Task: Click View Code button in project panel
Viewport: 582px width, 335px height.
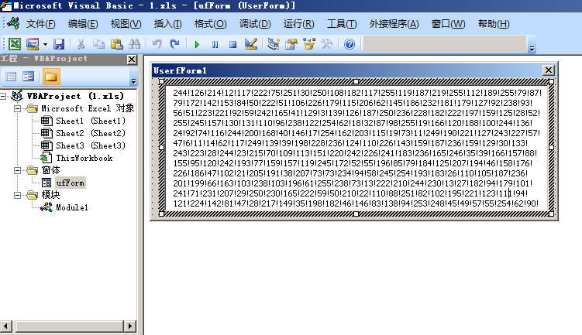Action: pyautogui.click(x=12, y=76)
